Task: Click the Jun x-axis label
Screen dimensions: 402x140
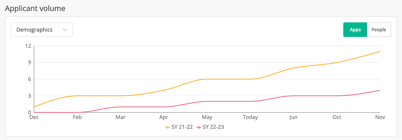Action: point(293,117)
